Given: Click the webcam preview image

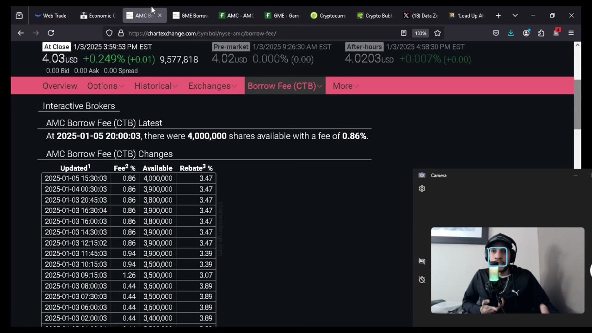Looking at the screenshot, I should click(x=507, y=270).
